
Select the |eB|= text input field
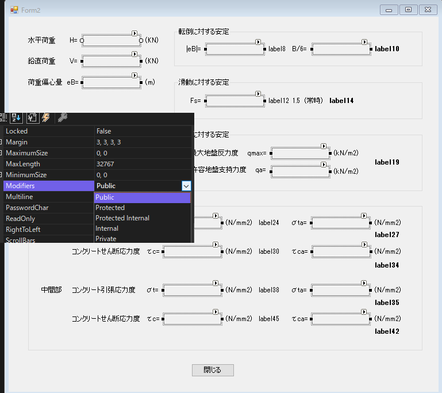coord(235,49)
